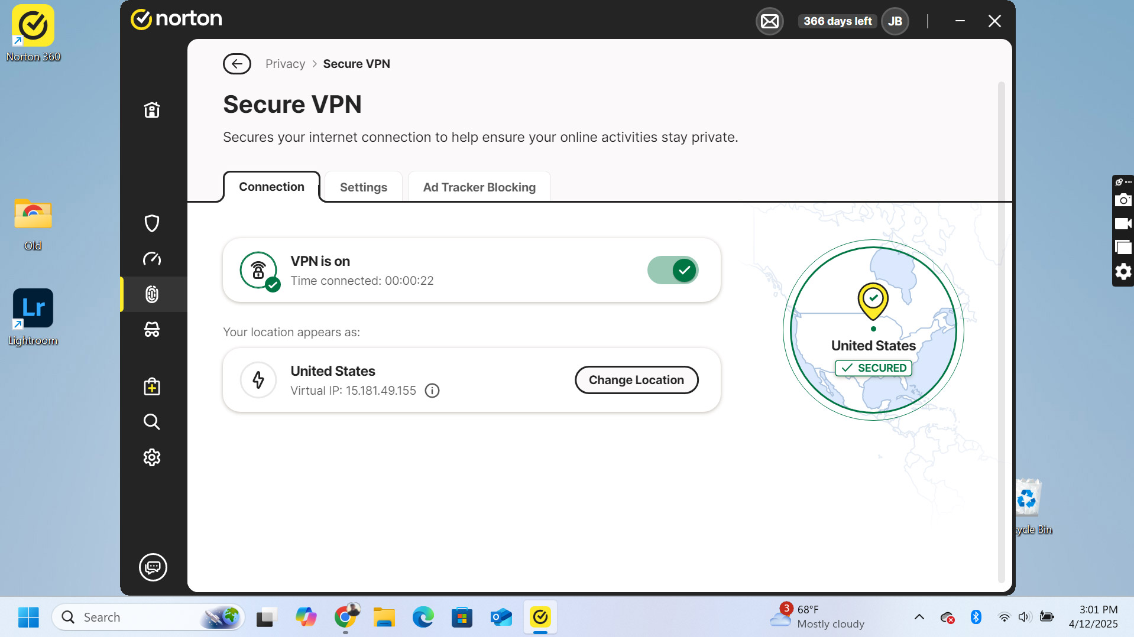Turn off the VPN toggle switch
1134x637 pixels.
673,271
